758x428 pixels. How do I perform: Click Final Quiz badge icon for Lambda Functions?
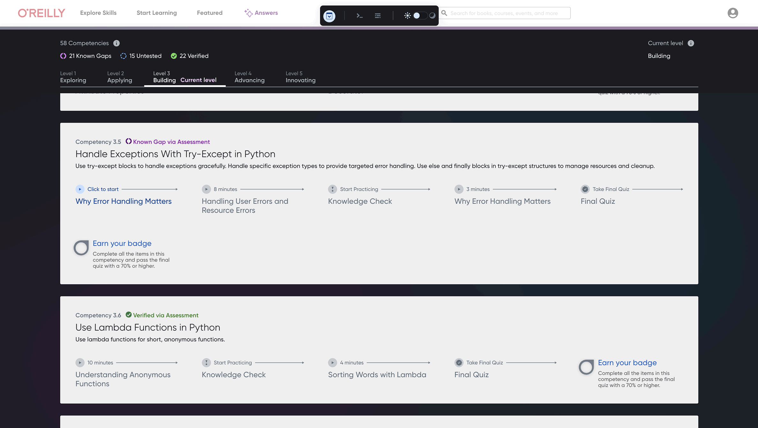tap(459, 362)
